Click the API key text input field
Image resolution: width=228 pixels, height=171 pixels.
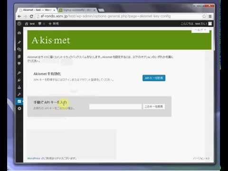click(115, 106)
